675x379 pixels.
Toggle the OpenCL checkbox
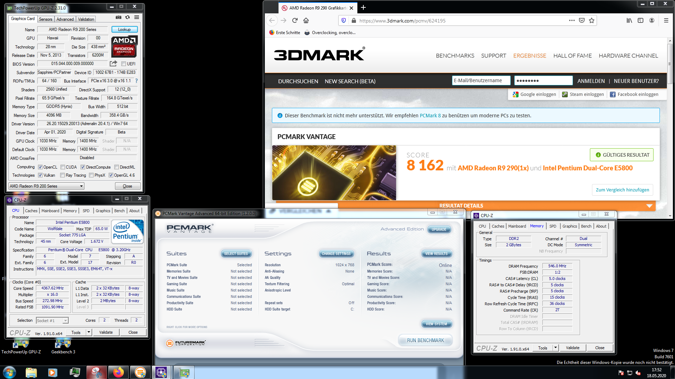[x=40, y=167]
